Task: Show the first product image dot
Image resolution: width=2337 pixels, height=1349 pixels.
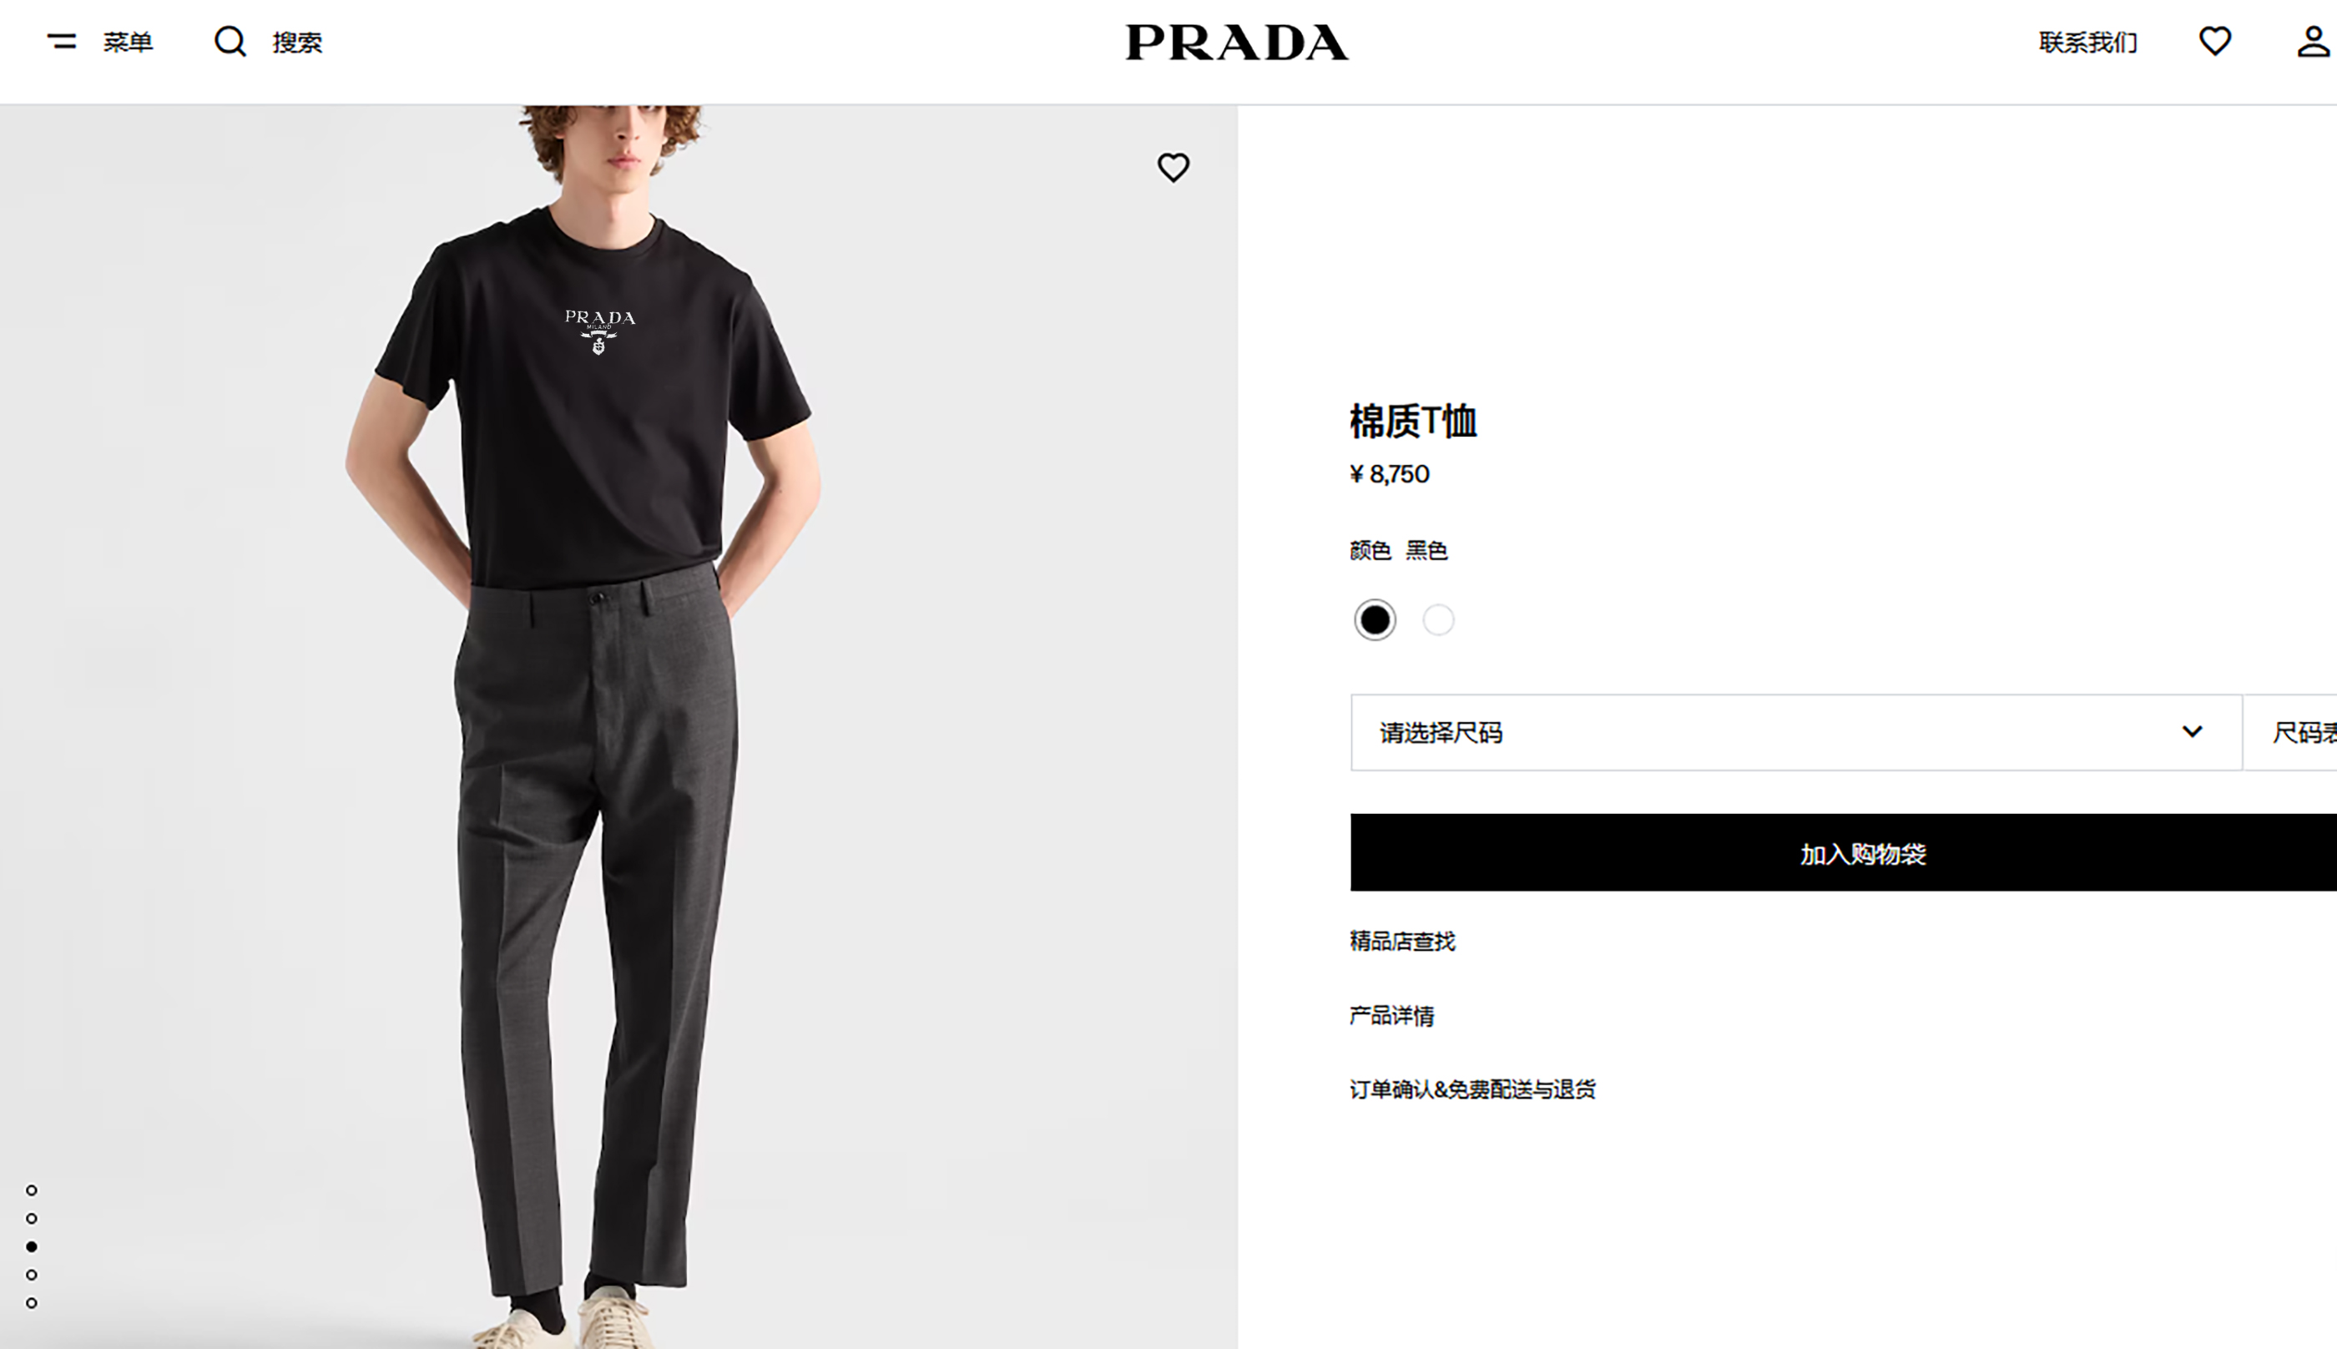Action: pyautogui.click(x=32, y=1190)
